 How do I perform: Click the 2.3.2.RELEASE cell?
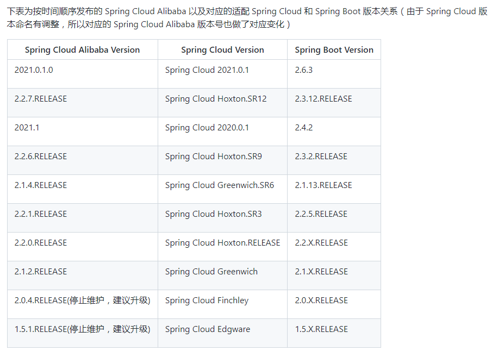pos(334,160)
